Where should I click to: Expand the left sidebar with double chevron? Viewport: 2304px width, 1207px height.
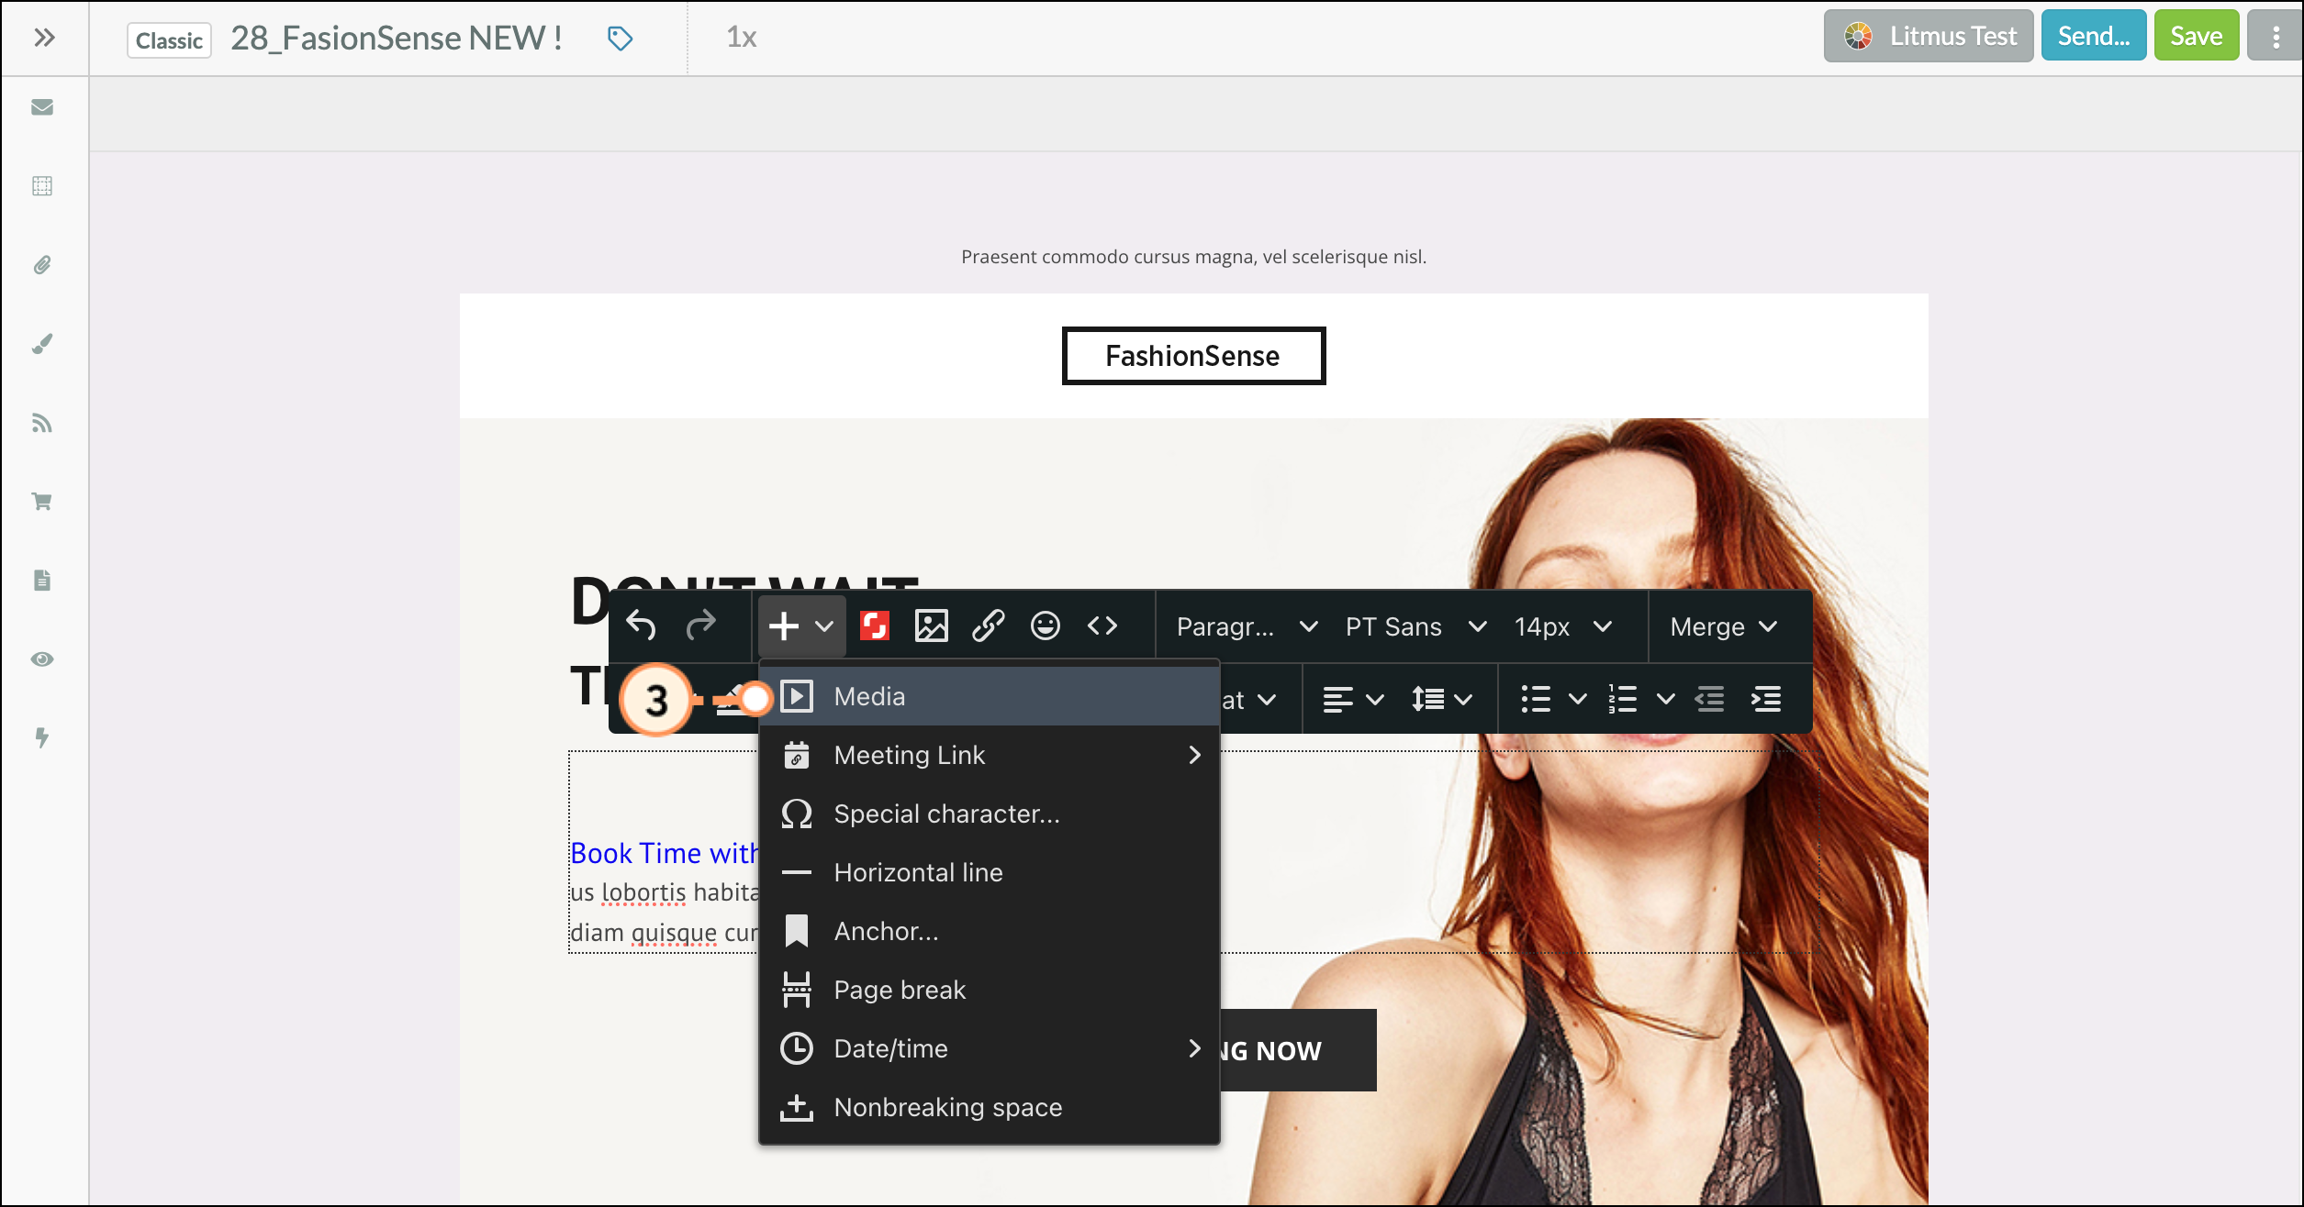click(43, 38)
